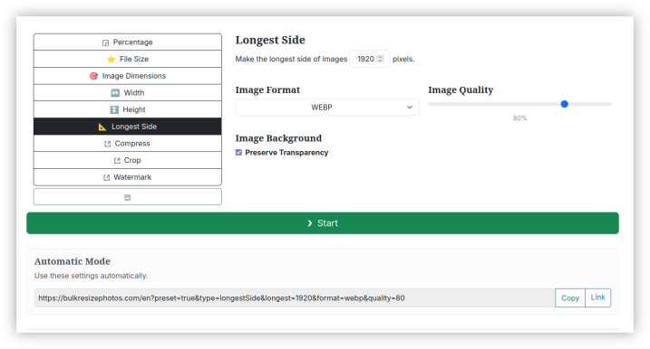Viewport: 650px width, 349px height.
Task: Click the chevron arrow on the Start button
Action: point(310,223)
